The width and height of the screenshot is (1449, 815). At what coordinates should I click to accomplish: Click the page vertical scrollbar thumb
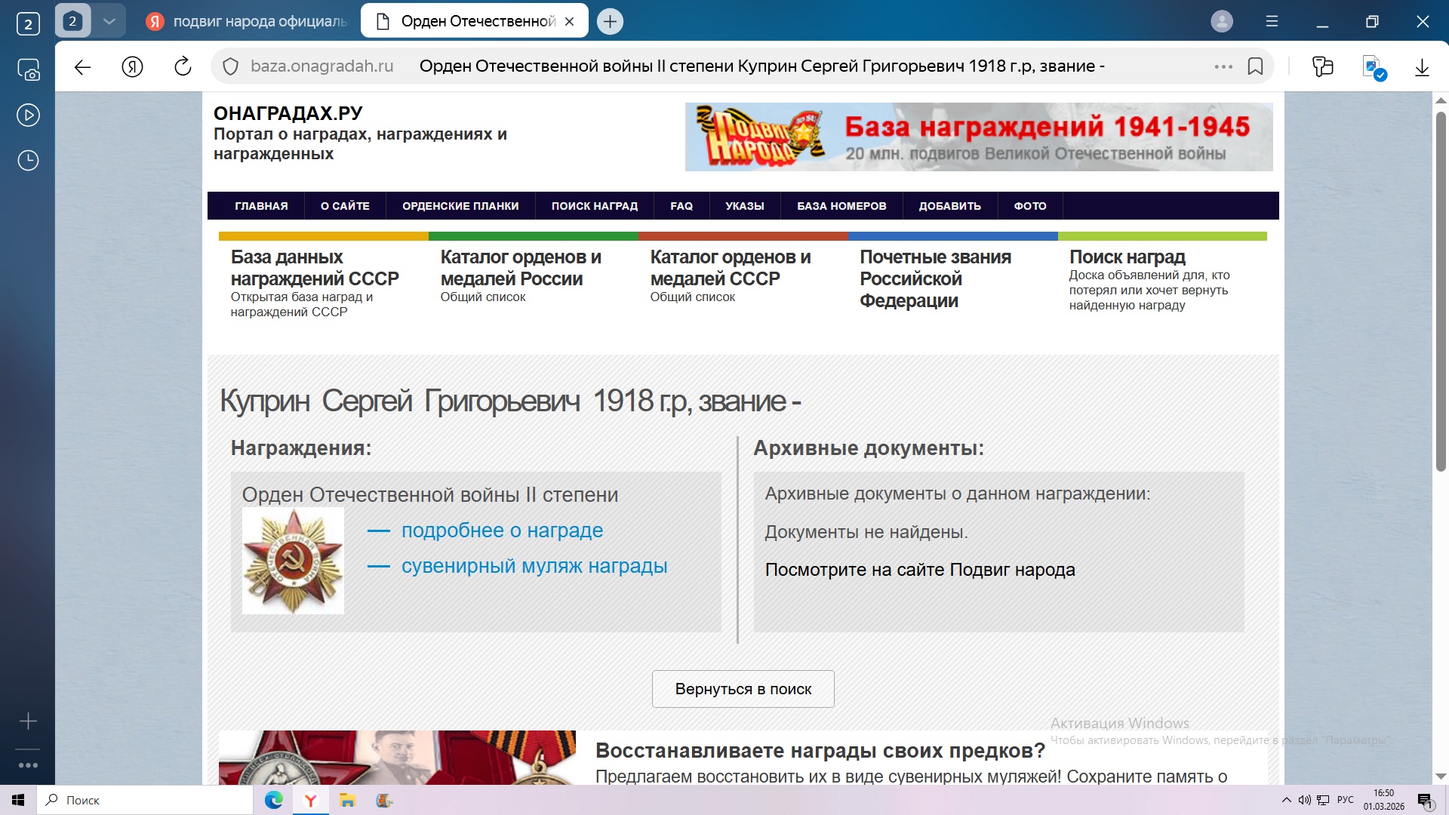[x=1440, y=291]
